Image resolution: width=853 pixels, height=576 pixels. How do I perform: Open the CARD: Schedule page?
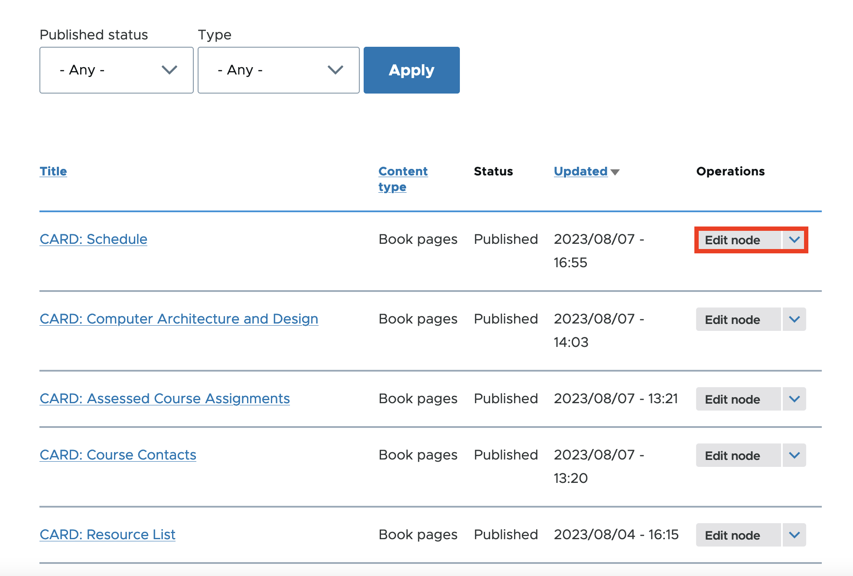93,239
